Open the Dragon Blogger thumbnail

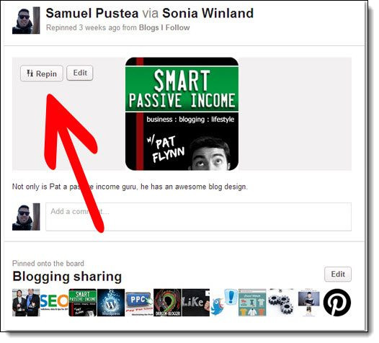pos(167,303)
